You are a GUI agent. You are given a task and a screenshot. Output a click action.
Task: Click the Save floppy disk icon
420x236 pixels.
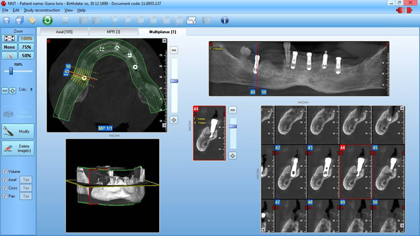point(7,20)
